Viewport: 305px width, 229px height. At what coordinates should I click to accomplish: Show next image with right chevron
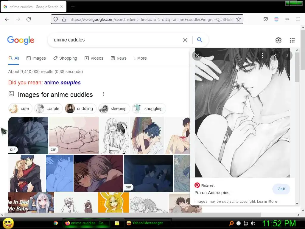pyautogui.click(x=287, y=55)
